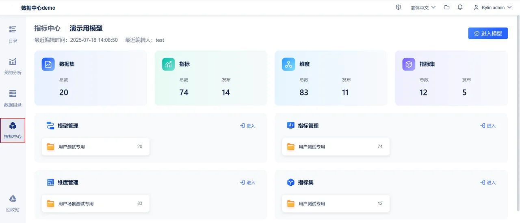
Task: Click the 维度 card icon
Action: tap(288, 64)
